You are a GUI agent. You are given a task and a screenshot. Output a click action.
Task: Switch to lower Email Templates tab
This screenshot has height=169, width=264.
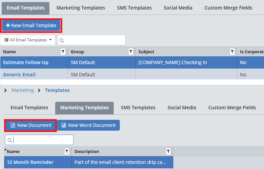[x=29, y=108]
